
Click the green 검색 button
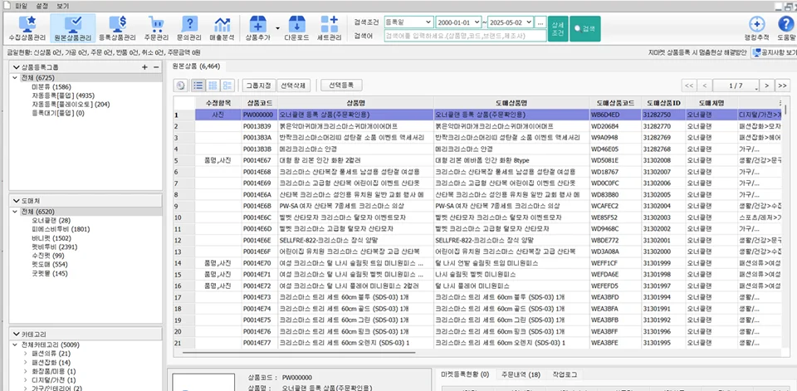pyautogui.click(x=585, y=28)
